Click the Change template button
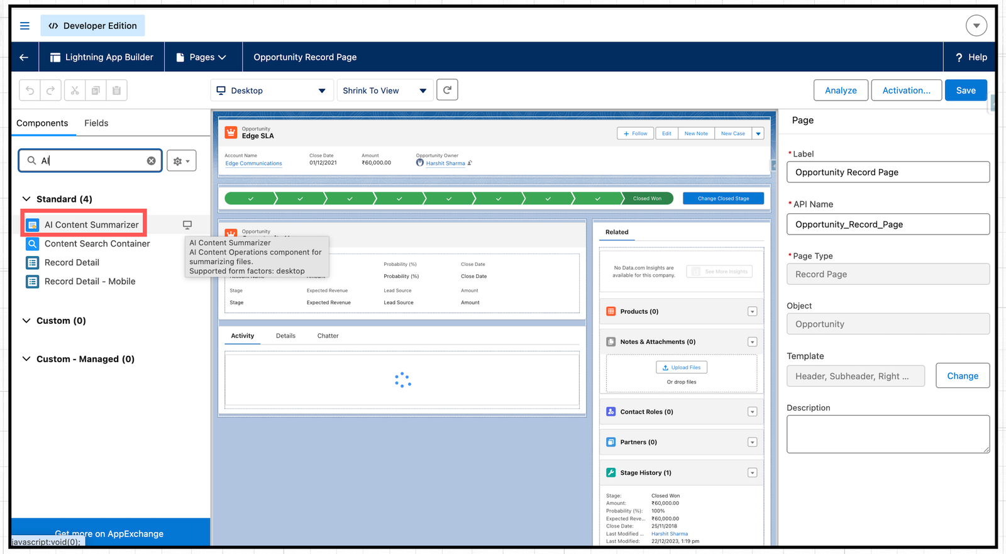 pyautogui.click(x=962, y=376)
